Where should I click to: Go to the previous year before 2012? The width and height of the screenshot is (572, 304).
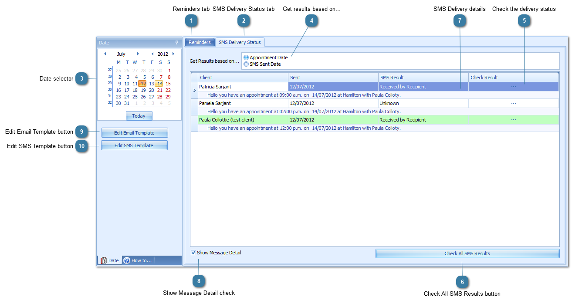coord(152,54)
